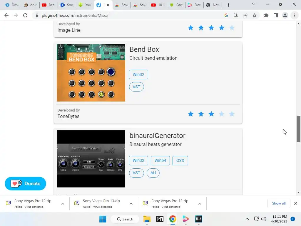The image size is (301, 226).
Task: Click VST tag for Bend Box
Action: pyautogui.click(x=136, y=87)
